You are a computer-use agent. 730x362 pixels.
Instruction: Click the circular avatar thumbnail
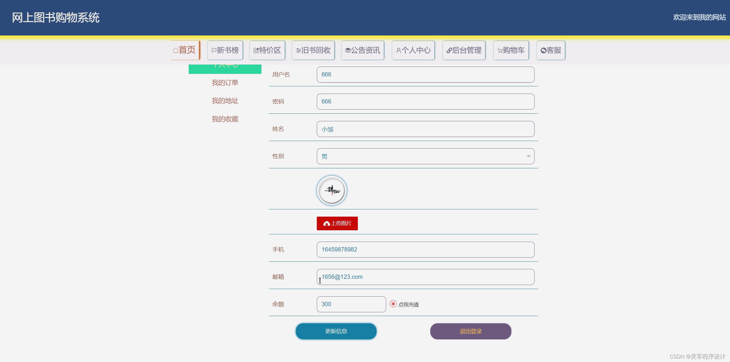pyautogui.click(x=332, y=190)
